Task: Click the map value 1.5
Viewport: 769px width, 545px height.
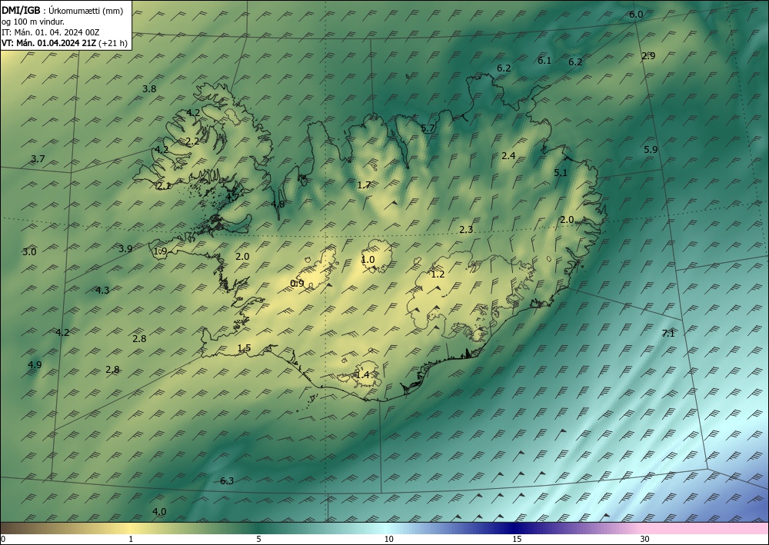Action: pos(245,348)
